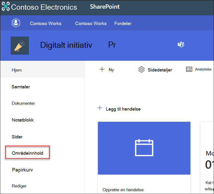Viewport: 214px width, 194px height.
Task: Click the Legg til hendelse link
Action: pos(123,109)
